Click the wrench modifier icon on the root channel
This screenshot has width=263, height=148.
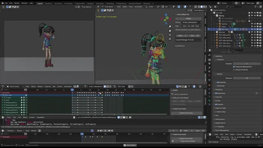22,100
